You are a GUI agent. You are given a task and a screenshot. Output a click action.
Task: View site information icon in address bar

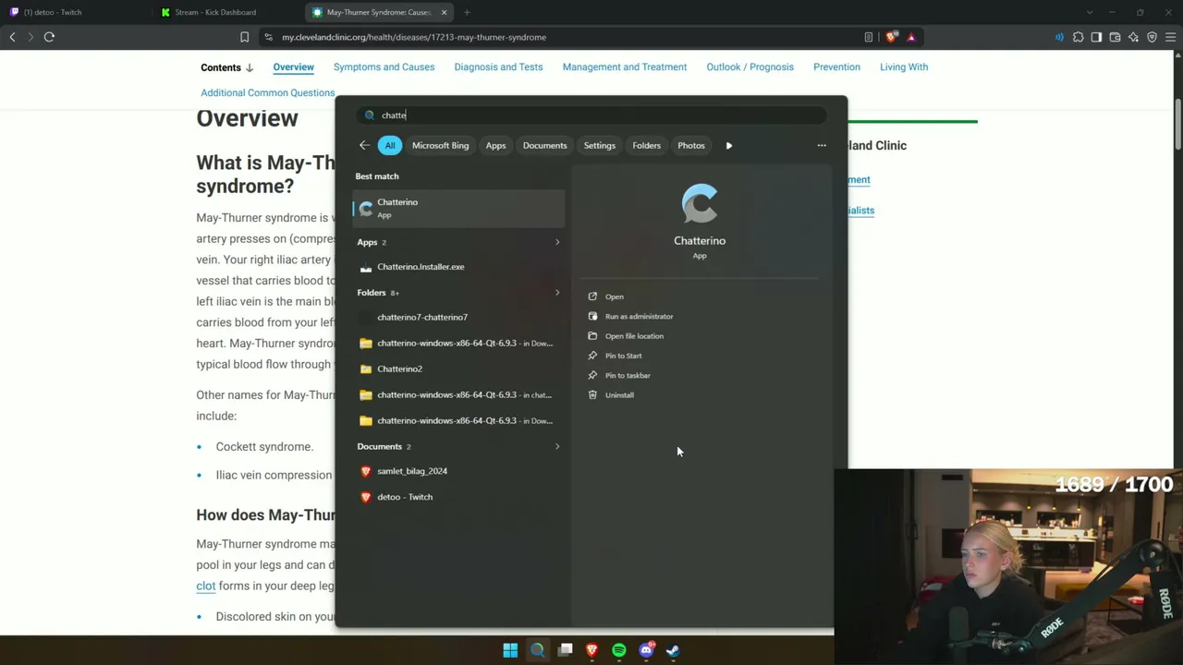coord(268,37)
